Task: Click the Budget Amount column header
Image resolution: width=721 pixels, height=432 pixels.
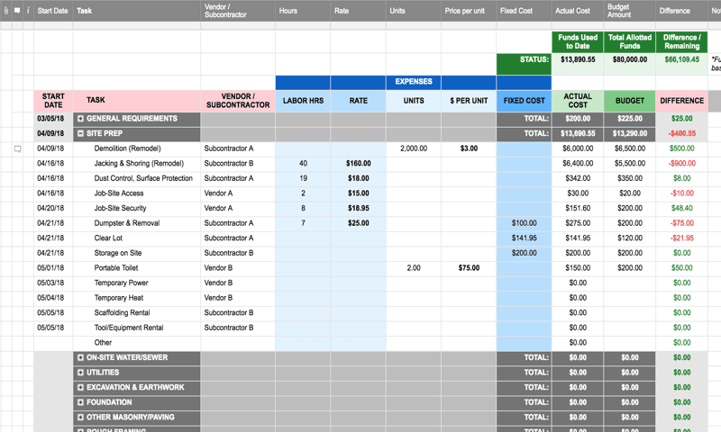Action: point(629,11)
